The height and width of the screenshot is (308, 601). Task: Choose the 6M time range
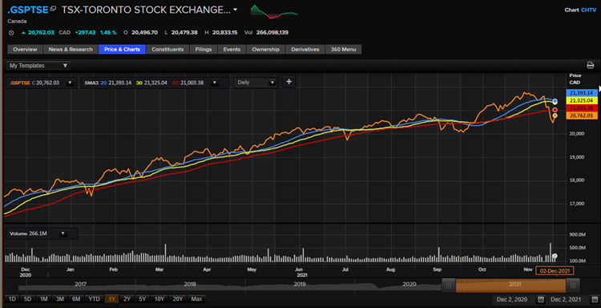pos(76,299)
